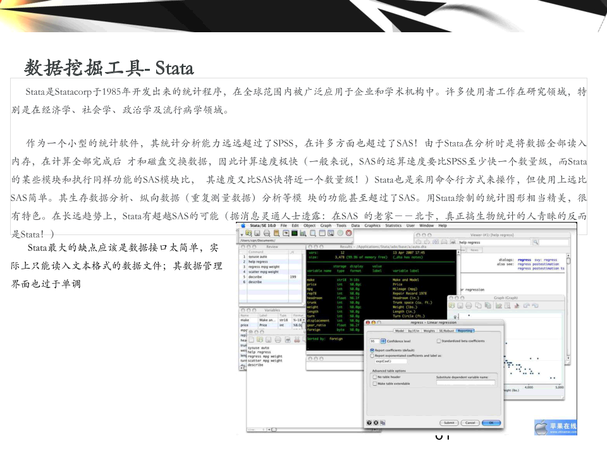Viewport: 607px width, 455px height.
Task: Enable No table header checkbox
Action: pyautogui.click(x=375, y=377)
